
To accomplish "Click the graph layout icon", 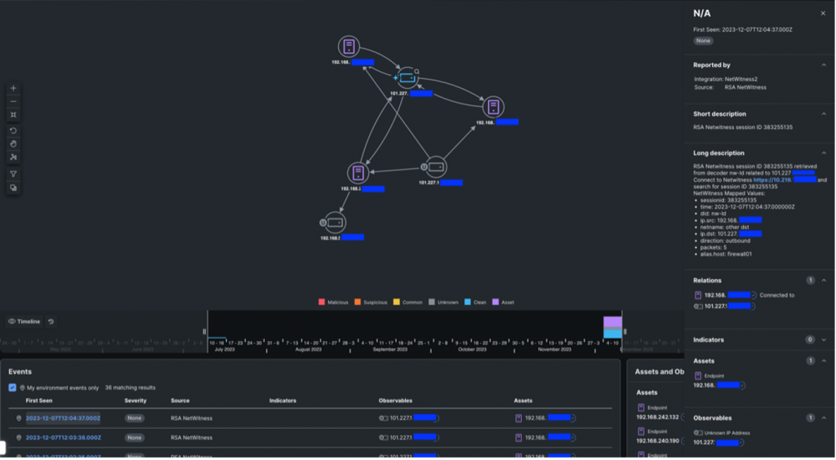I will coord(13,157).
